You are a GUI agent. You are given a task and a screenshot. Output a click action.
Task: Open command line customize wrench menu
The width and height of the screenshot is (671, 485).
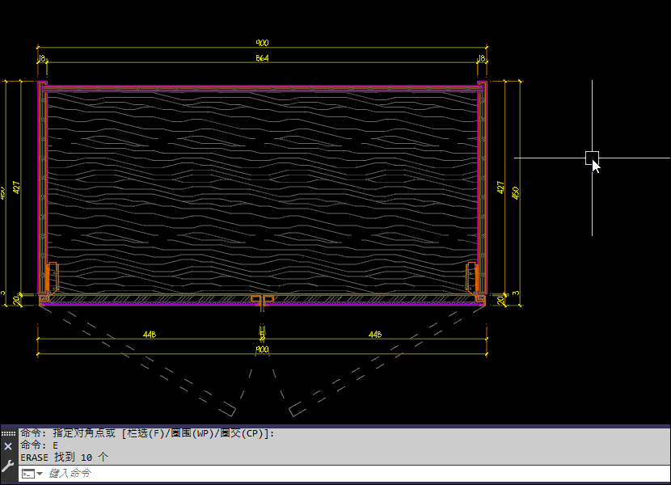(8, 465)
